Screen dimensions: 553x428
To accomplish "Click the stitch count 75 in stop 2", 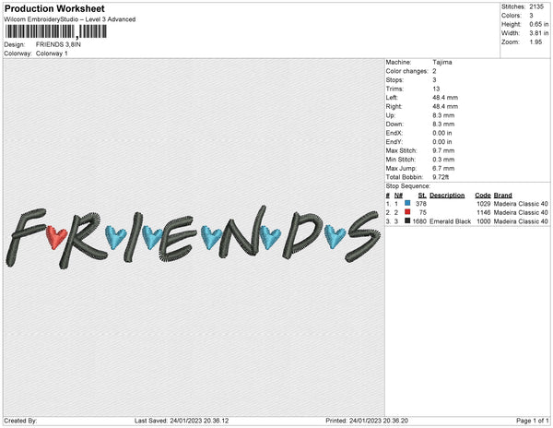I will click(x=422, y=212).
